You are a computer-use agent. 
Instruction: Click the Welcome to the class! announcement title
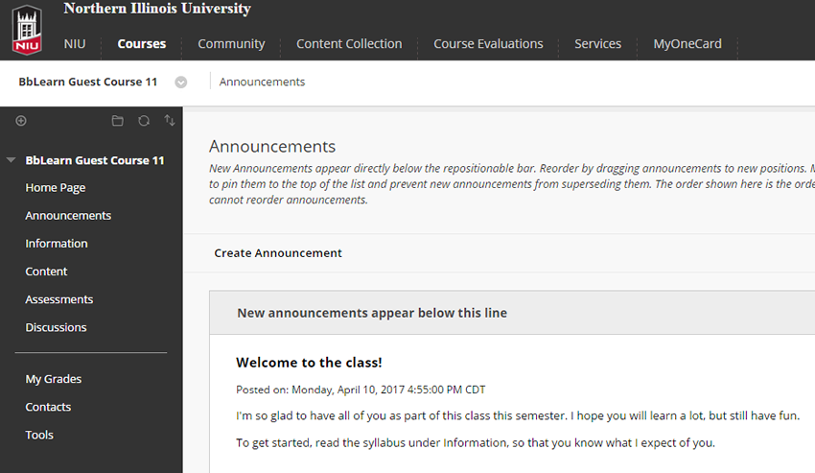pyautogui.click(x=309, y=363)
